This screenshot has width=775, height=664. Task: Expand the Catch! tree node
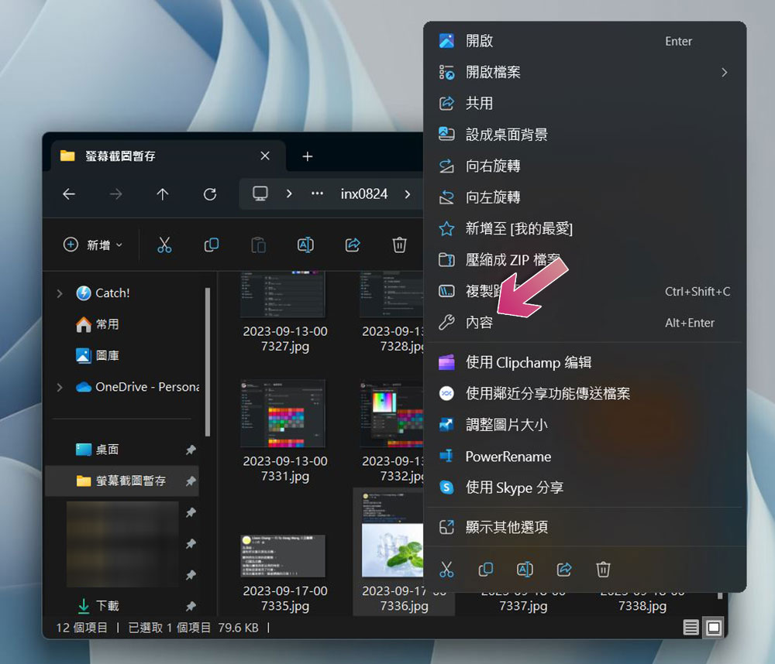point(60,293)
